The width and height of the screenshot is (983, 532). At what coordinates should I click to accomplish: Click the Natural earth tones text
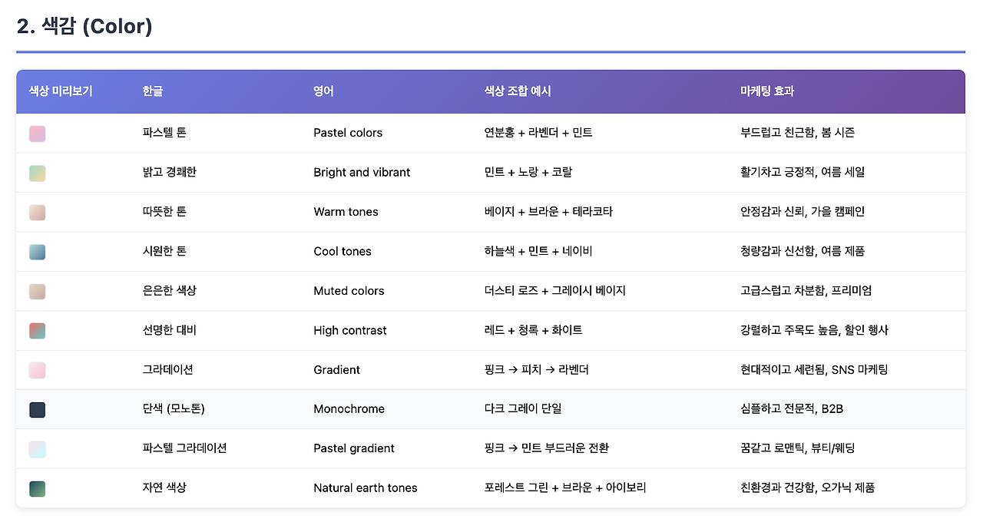pyautogui.click(x=366, y=487)
